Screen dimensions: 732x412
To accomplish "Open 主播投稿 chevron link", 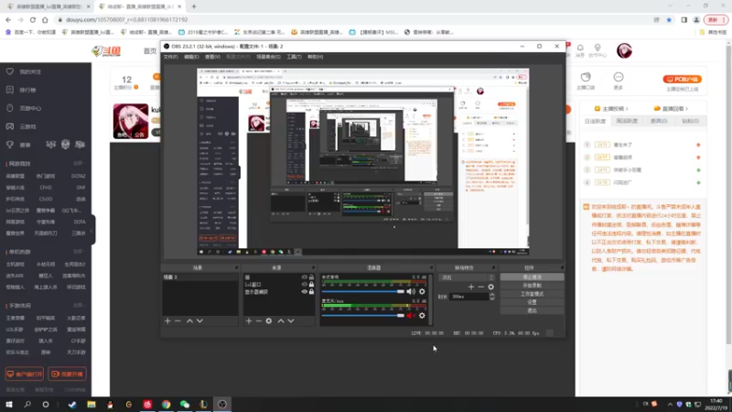I will click(611, 108).
